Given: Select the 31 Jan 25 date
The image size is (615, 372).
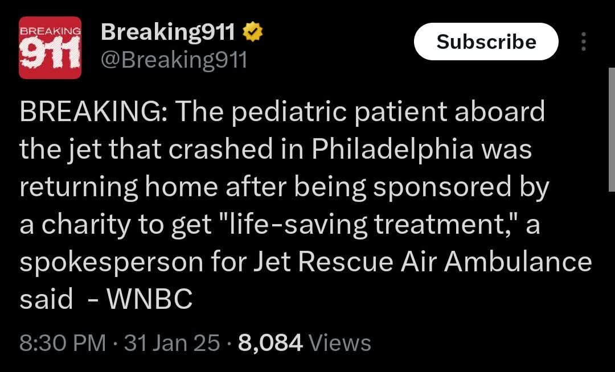Looking at the screenshot, I should [x=171, y=343].
